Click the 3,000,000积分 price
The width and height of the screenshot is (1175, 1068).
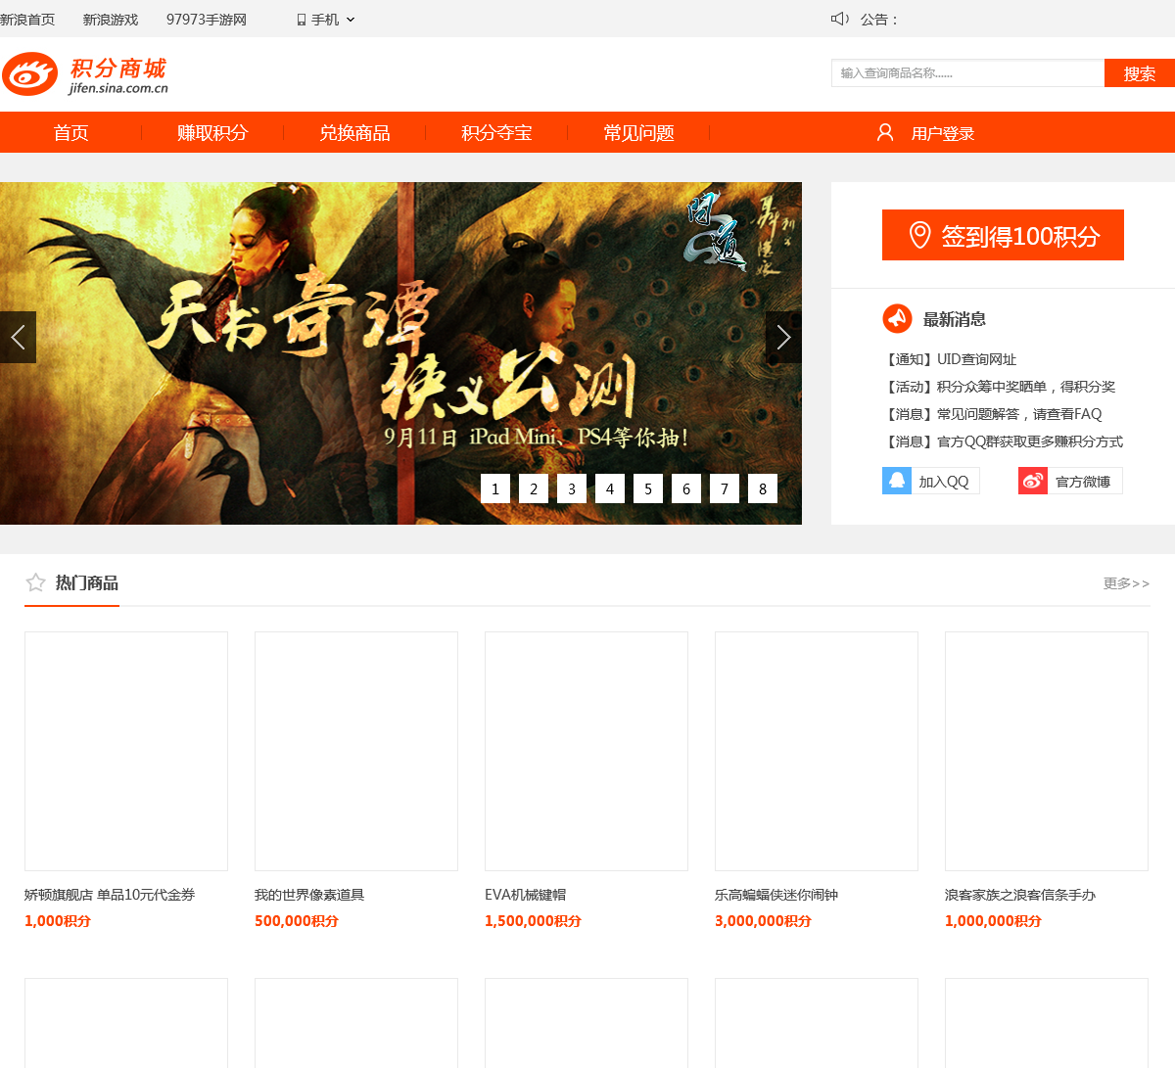(x=763, y=921)
